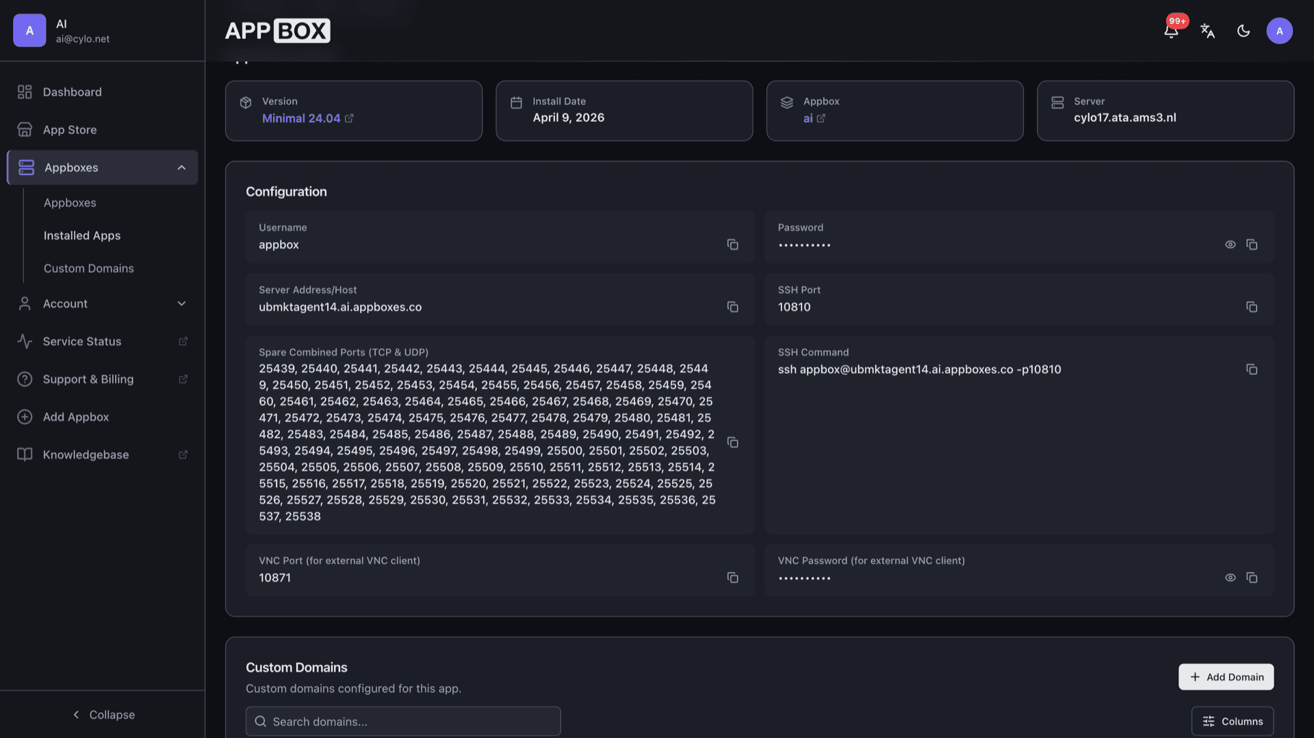Click the Add Domain button
Viewport: 1314px width, 738px height.
(x=1226, y=676)
